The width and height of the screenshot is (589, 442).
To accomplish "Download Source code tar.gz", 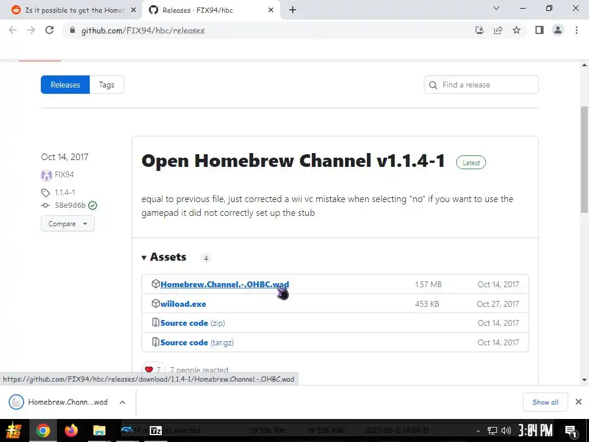I will tap(197, 342).
